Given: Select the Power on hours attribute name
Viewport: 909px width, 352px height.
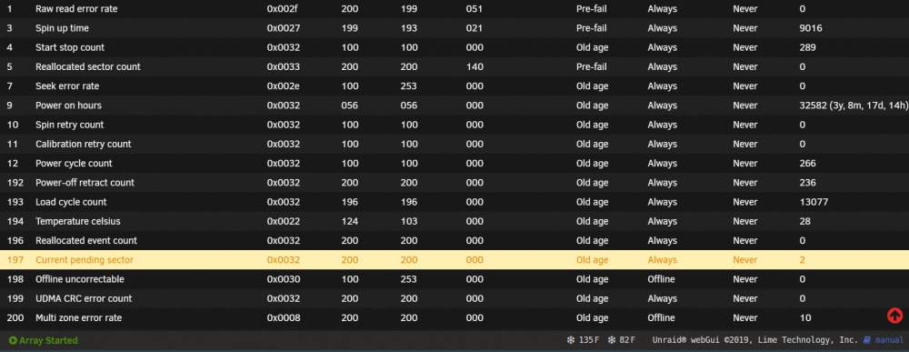Looking at the screenshot, I should 68,106.
